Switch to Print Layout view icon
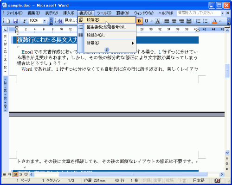The height and width of the screenshot is (185, 232). pyautogui.click(x=15, y=174)
